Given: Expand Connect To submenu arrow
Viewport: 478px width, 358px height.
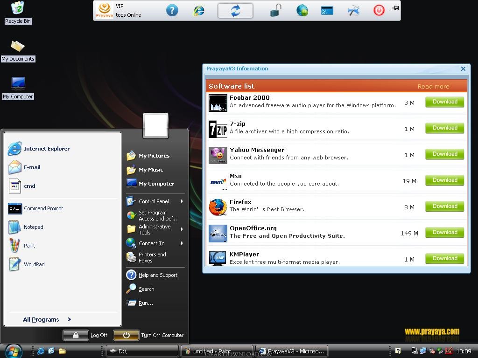Looking at the screenshot, I should click(182, 243).
